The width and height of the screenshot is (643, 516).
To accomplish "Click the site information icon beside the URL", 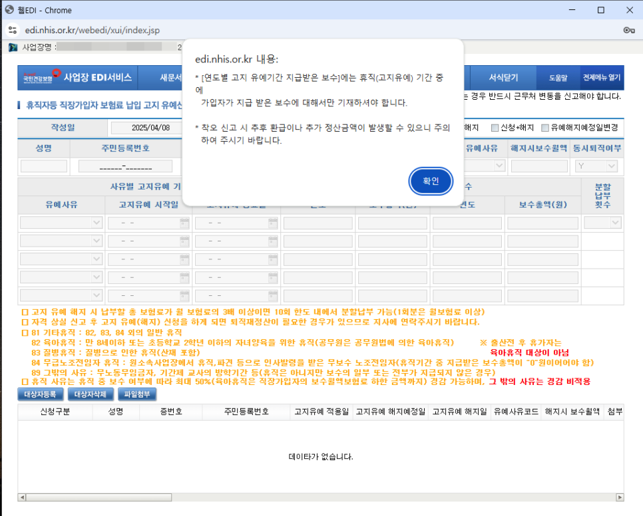I will [14, 29].
